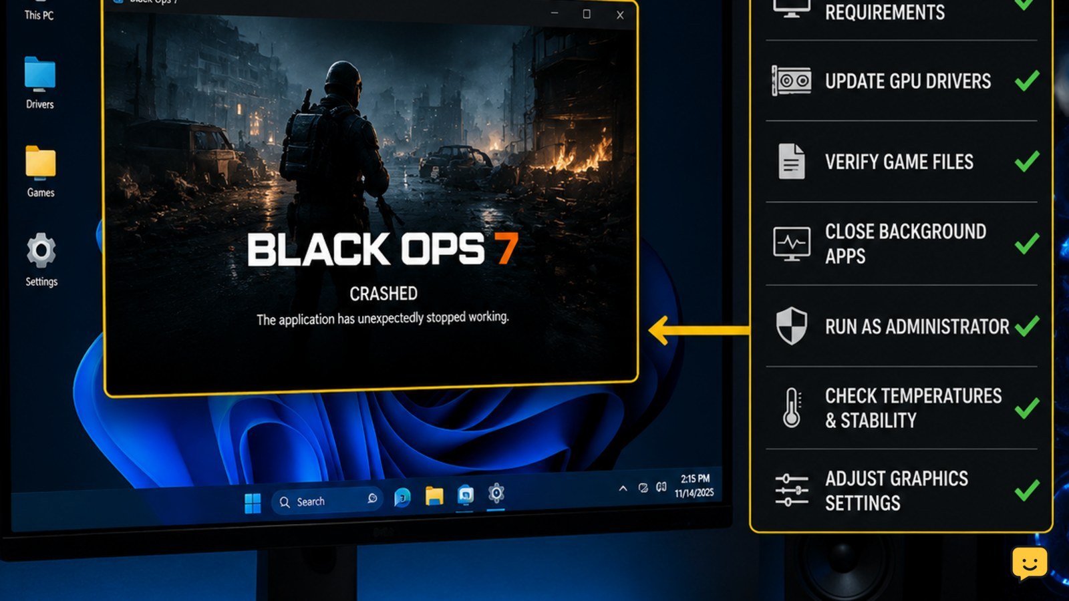Image resolution: width=1069 pixels, height=601 pixels.
Task: Click the CHECK TEMPERATURES & STABILITY label
Action: 913,408
